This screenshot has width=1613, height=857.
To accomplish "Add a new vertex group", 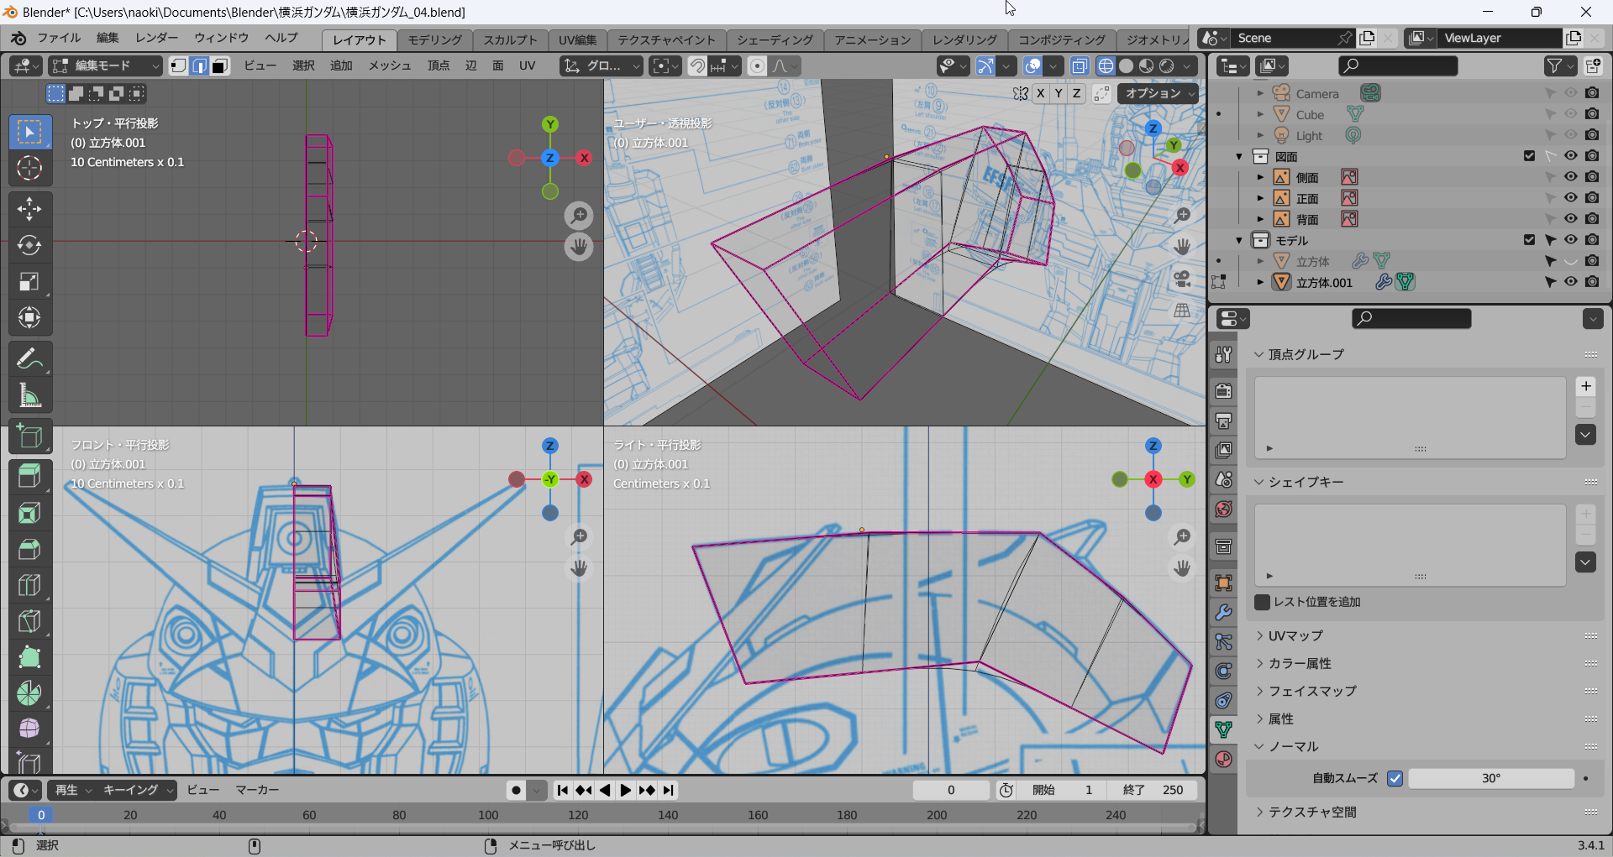I will [x=1585, y=386].
